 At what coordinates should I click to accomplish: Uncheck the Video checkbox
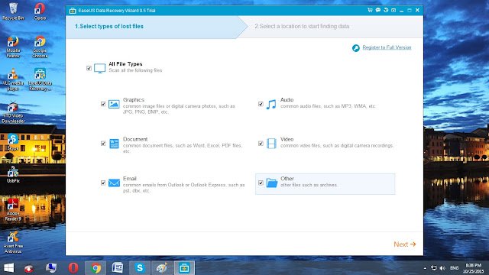261,144
